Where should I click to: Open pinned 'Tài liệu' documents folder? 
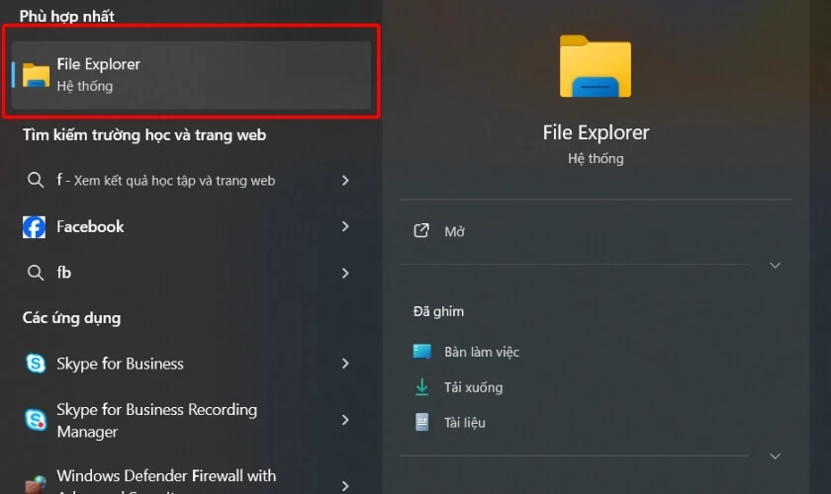[x=465, y=423]
